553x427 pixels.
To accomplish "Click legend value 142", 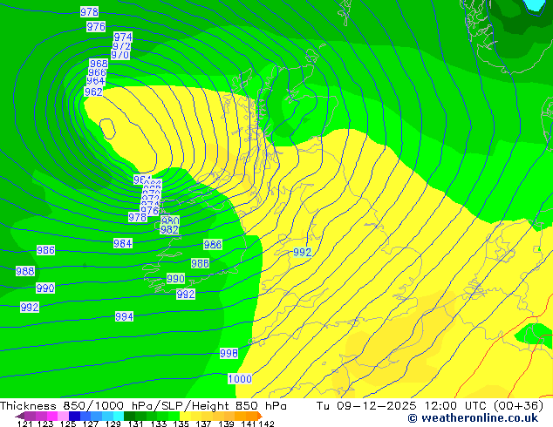I will (x=266, y=424).
